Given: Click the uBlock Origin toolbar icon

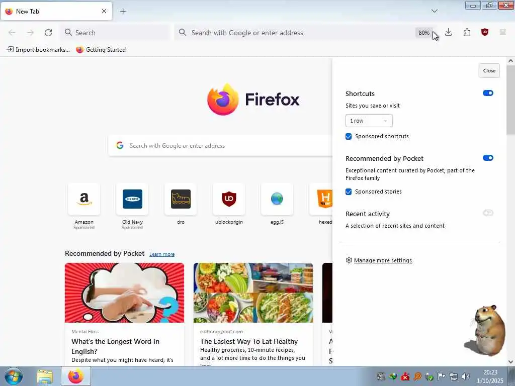Looking at the screenshot, I should coord(485,32).
